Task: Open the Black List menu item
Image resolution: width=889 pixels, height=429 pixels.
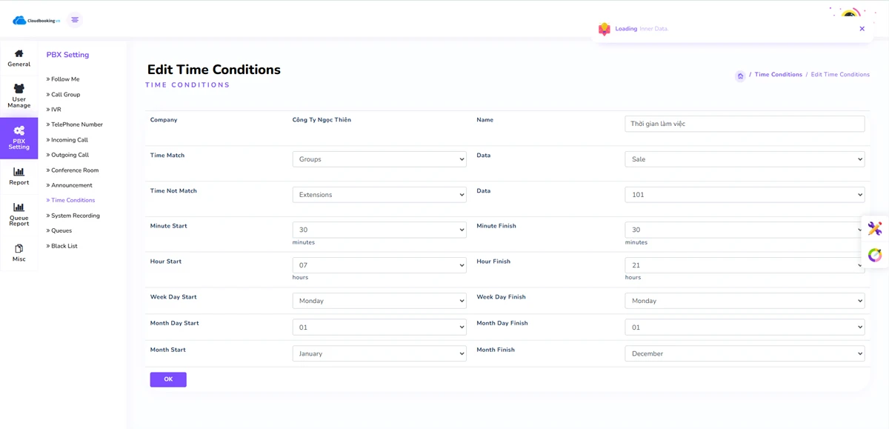Action: click(x=64, y=246)
